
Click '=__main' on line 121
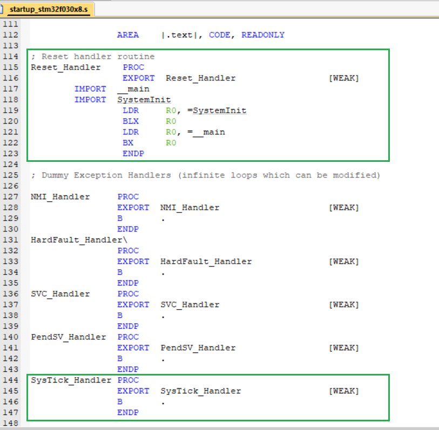pyautogui.click(x=206, y=132)
